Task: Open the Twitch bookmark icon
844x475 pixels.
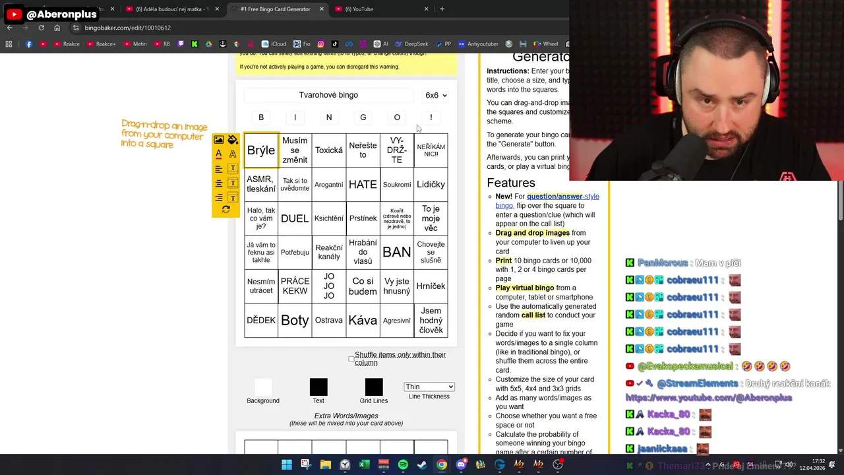Action: click(181, 44)
